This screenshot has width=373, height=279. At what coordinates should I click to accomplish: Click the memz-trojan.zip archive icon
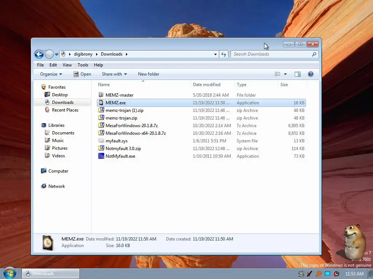[101, 118]
